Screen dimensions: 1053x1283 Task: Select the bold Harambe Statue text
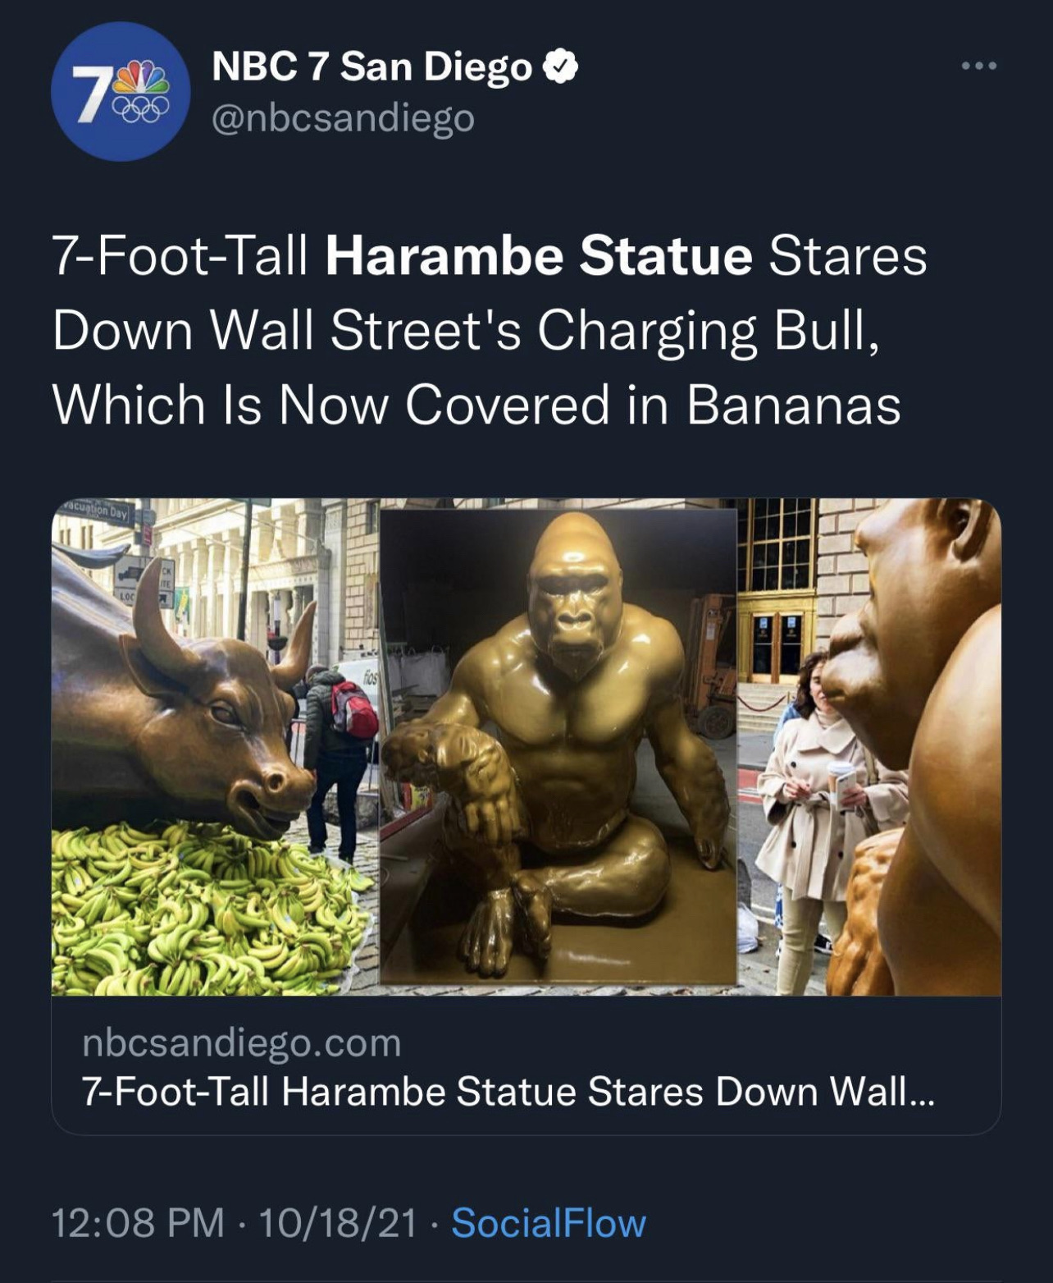coord(539,256)
